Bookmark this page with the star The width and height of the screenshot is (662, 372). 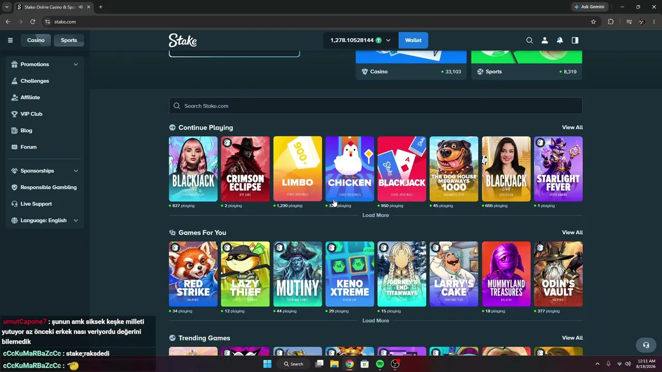pos(593,22)
